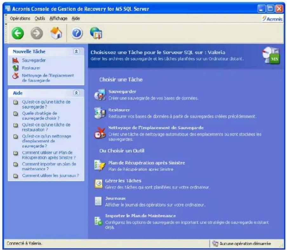Open the Opérations menu
Screen dimensions: 287x250
click(20, 18)
